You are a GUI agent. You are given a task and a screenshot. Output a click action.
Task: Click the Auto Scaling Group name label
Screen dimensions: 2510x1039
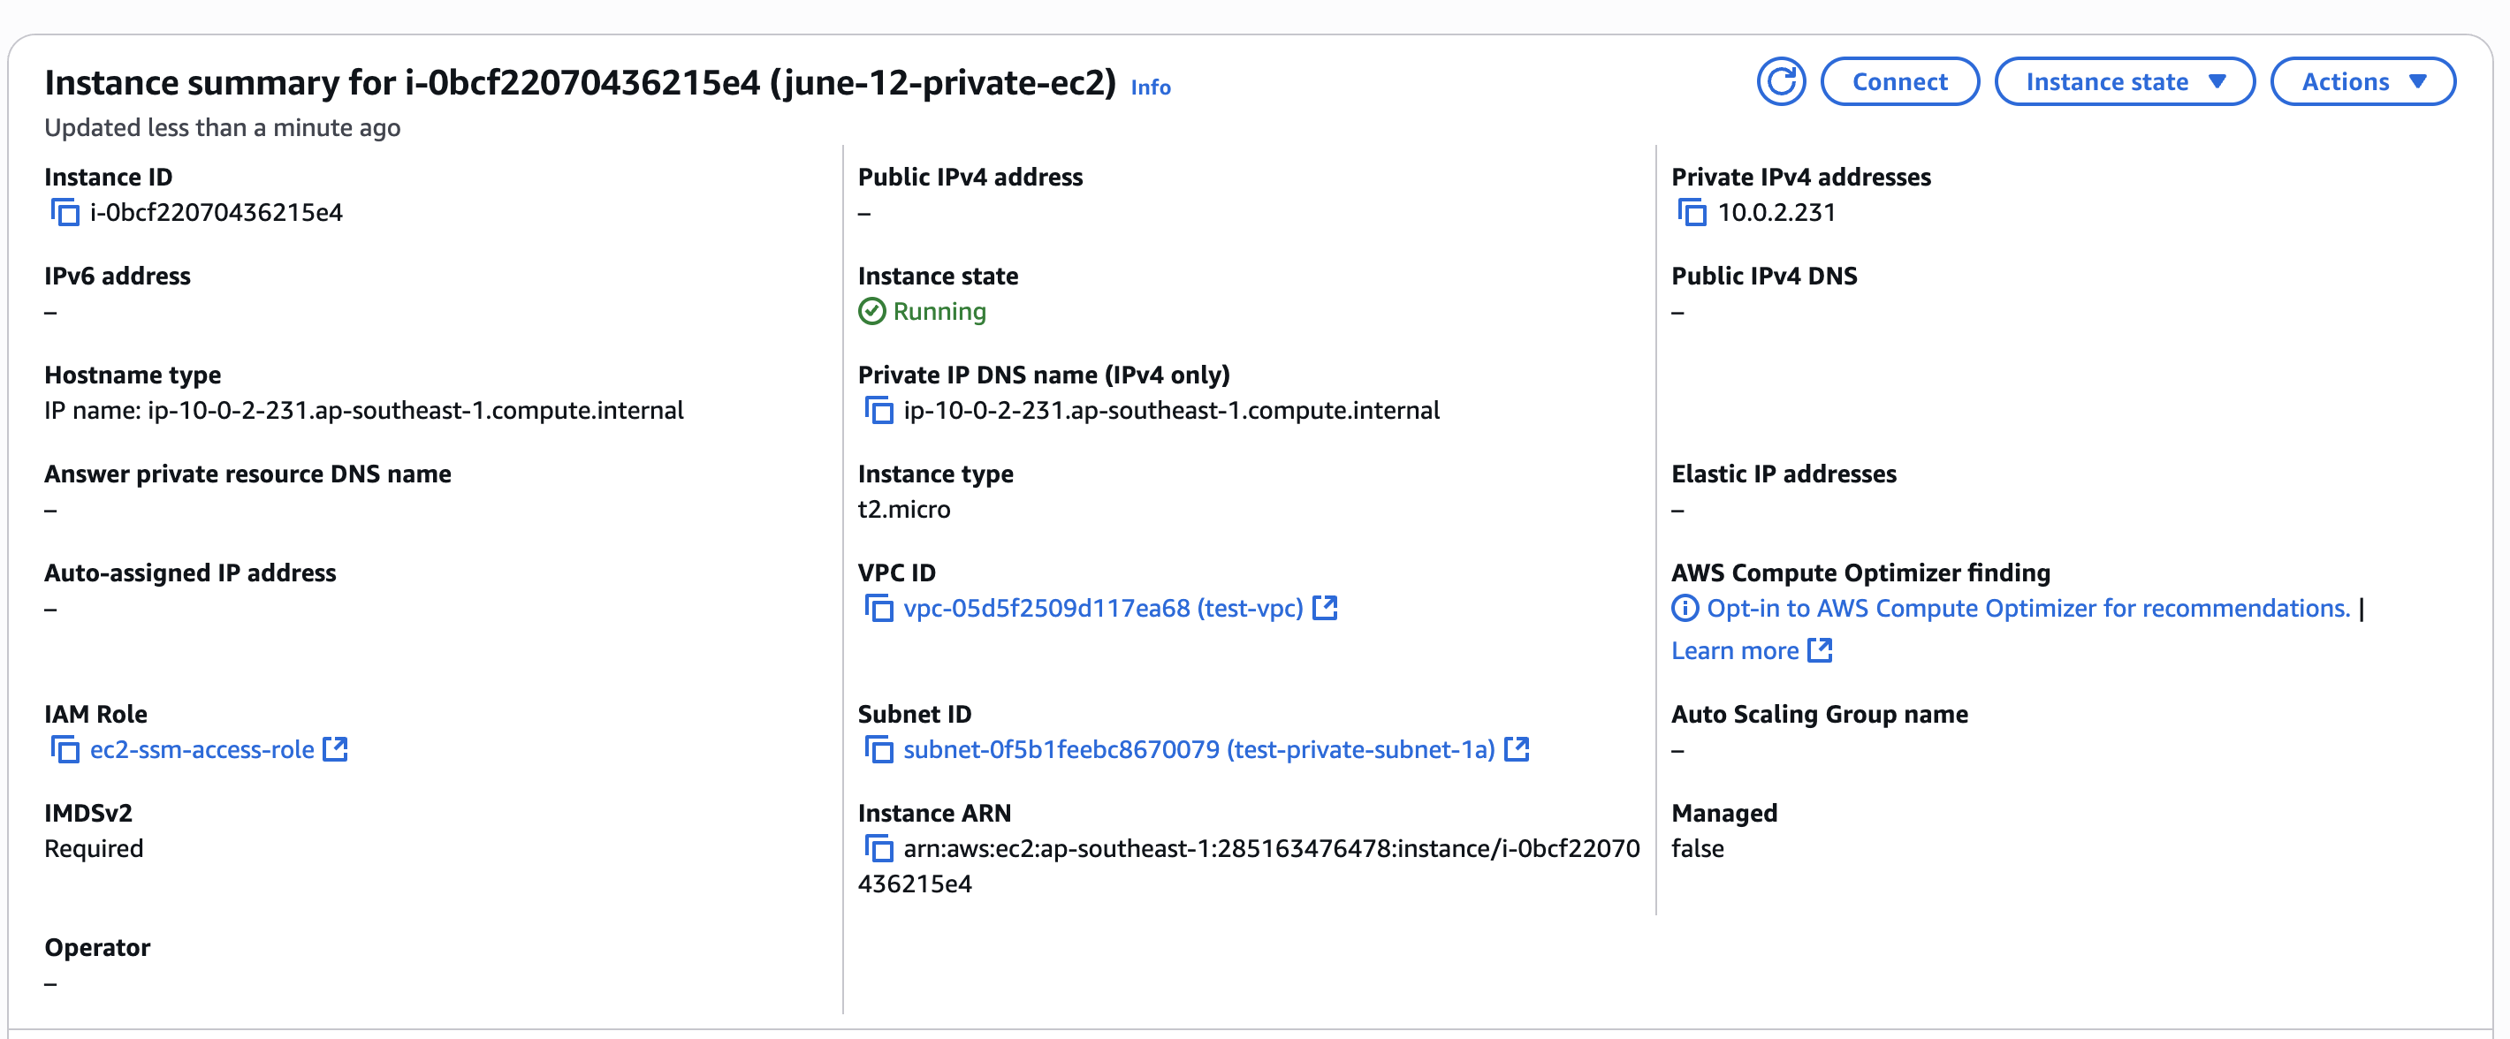point(1819,714)
